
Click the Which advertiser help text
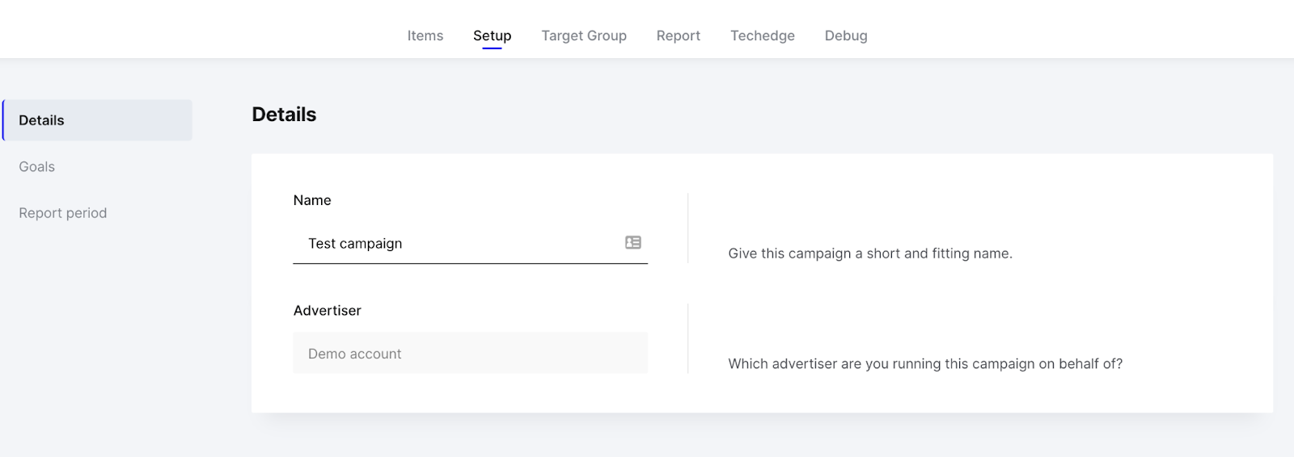[x=925, y=363]
